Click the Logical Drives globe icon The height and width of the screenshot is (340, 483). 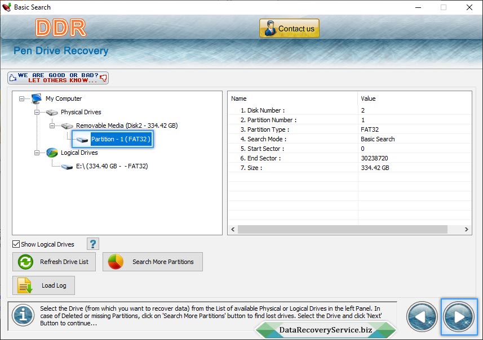tap(52, 153)
